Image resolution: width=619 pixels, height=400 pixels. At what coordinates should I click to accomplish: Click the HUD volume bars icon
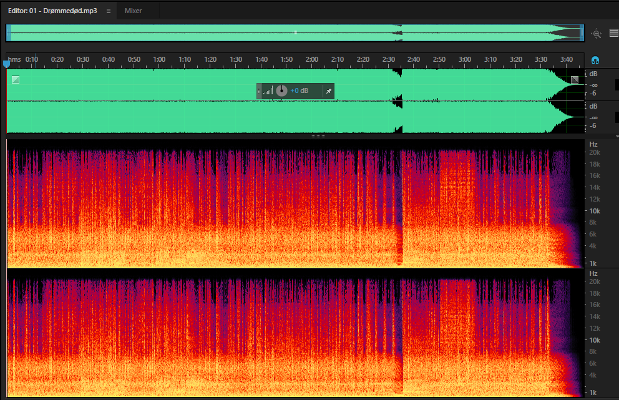click(x=268, y=91)
